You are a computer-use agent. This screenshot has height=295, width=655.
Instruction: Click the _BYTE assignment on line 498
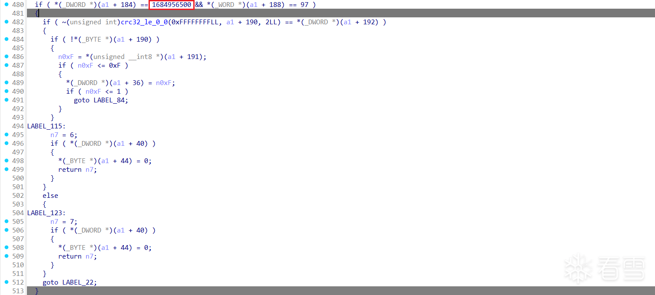pos(105,161)
